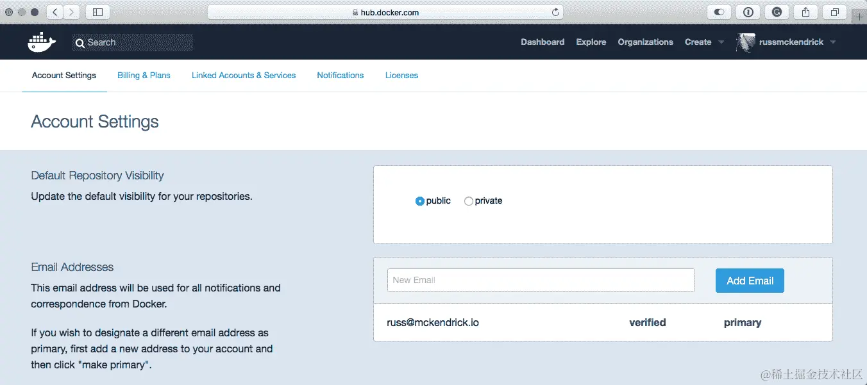
Task: Toggle the Safari sidebar button
Action: (x=97, y=12)
